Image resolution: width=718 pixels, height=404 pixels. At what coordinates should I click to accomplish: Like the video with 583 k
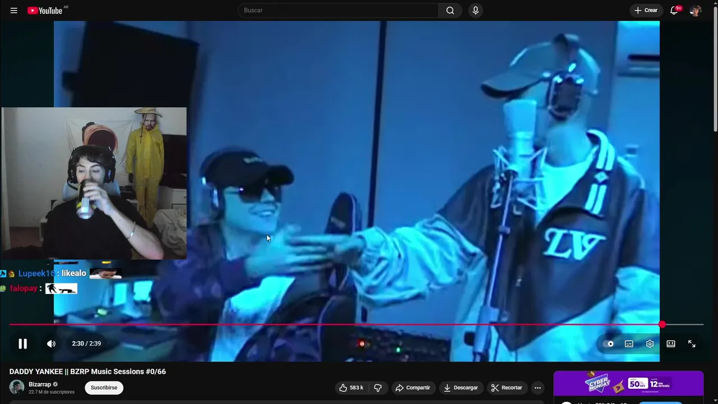[352, 388]
